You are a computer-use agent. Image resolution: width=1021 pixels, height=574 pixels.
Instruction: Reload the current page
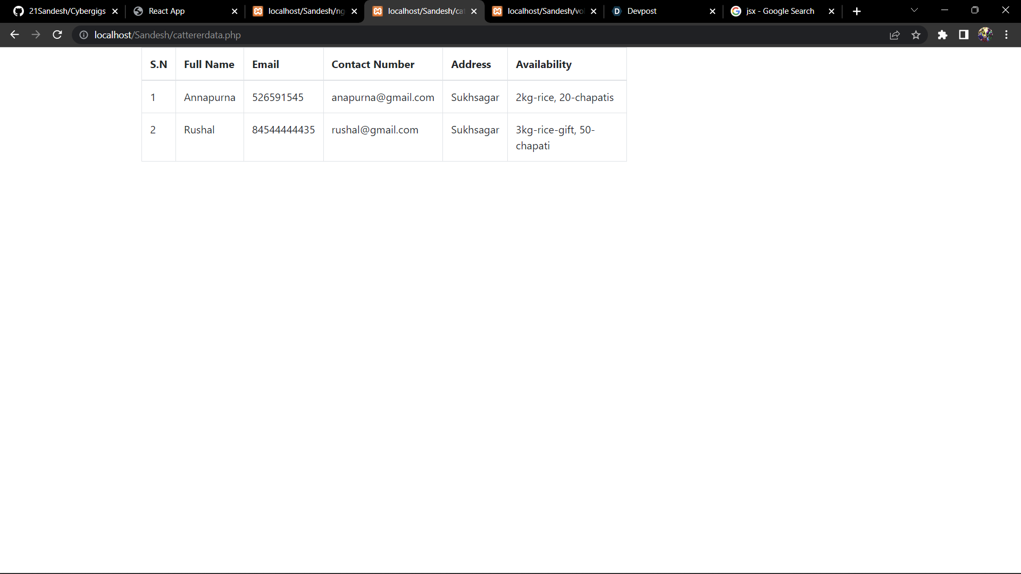57,35
